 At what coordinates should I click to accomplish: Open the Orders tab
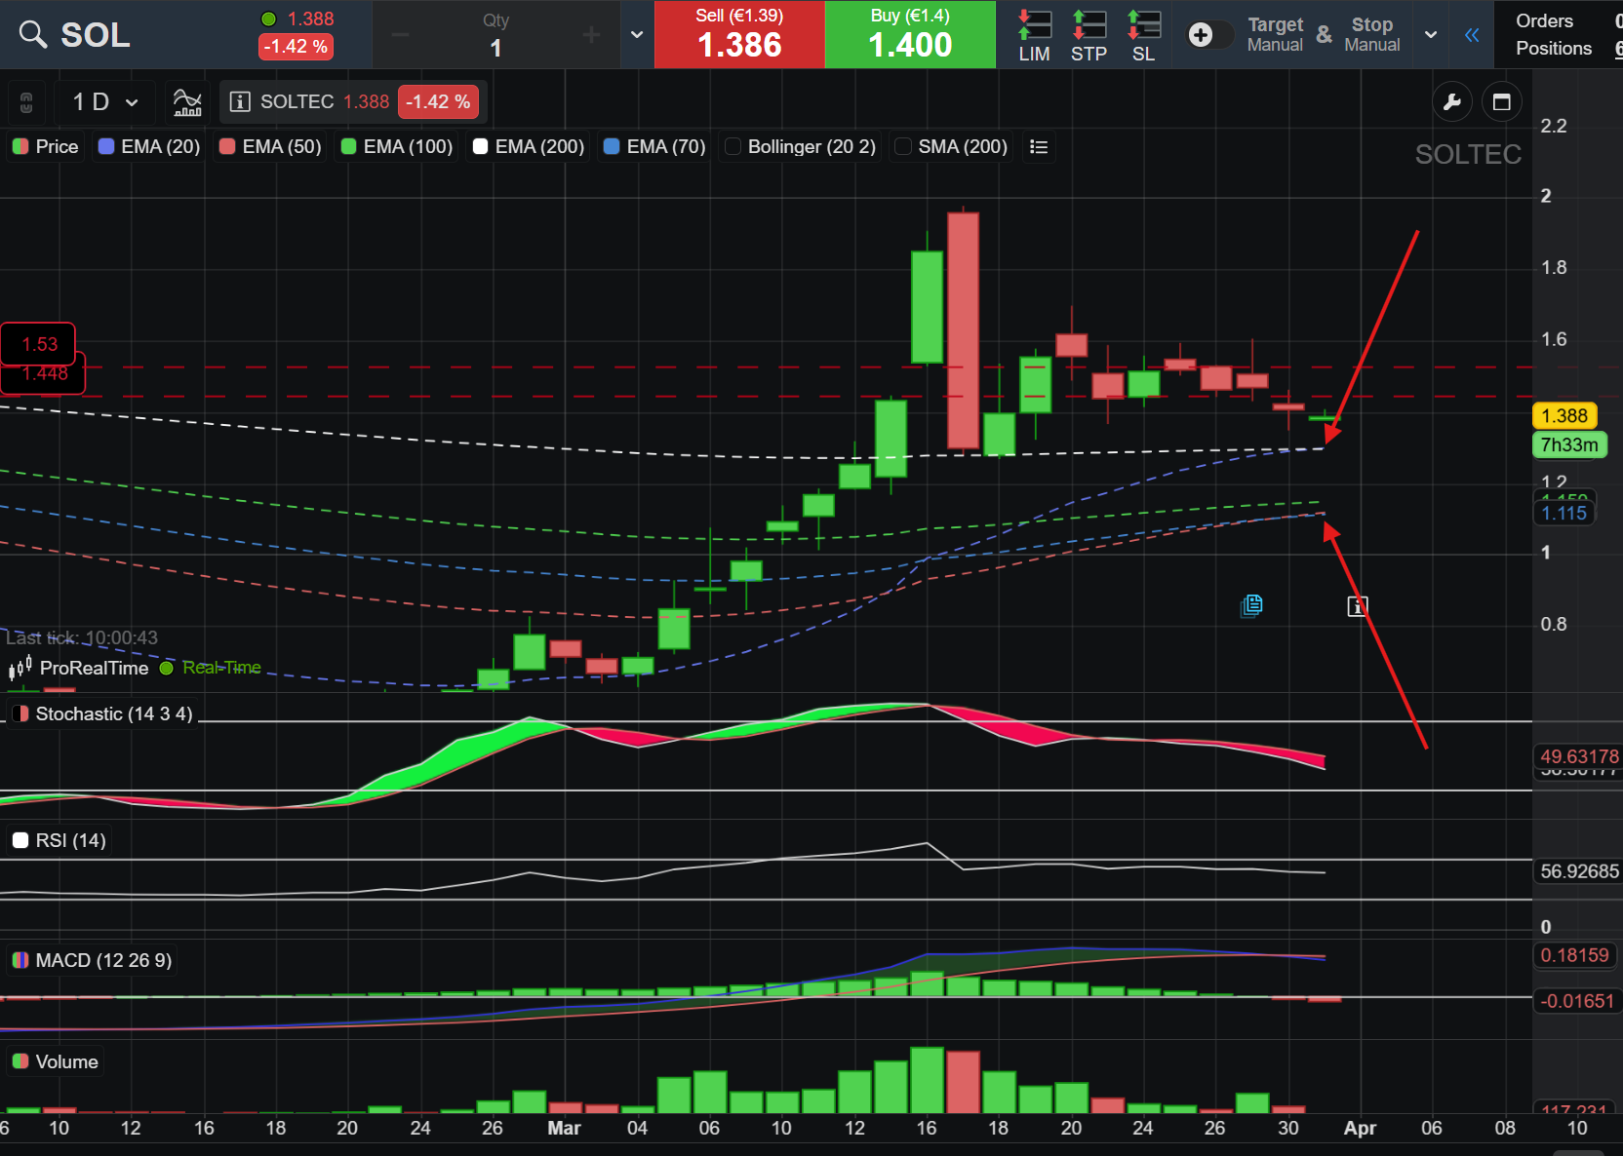click(x=1544, y=20)
